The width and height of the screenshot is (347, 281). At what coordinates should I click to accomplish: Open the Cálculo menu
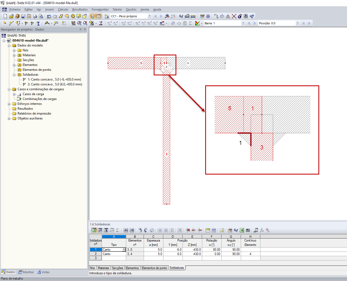tap(63, 9)
